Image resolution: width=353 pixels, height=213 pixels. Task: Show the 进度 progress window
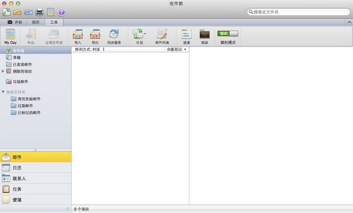point(187,36)
